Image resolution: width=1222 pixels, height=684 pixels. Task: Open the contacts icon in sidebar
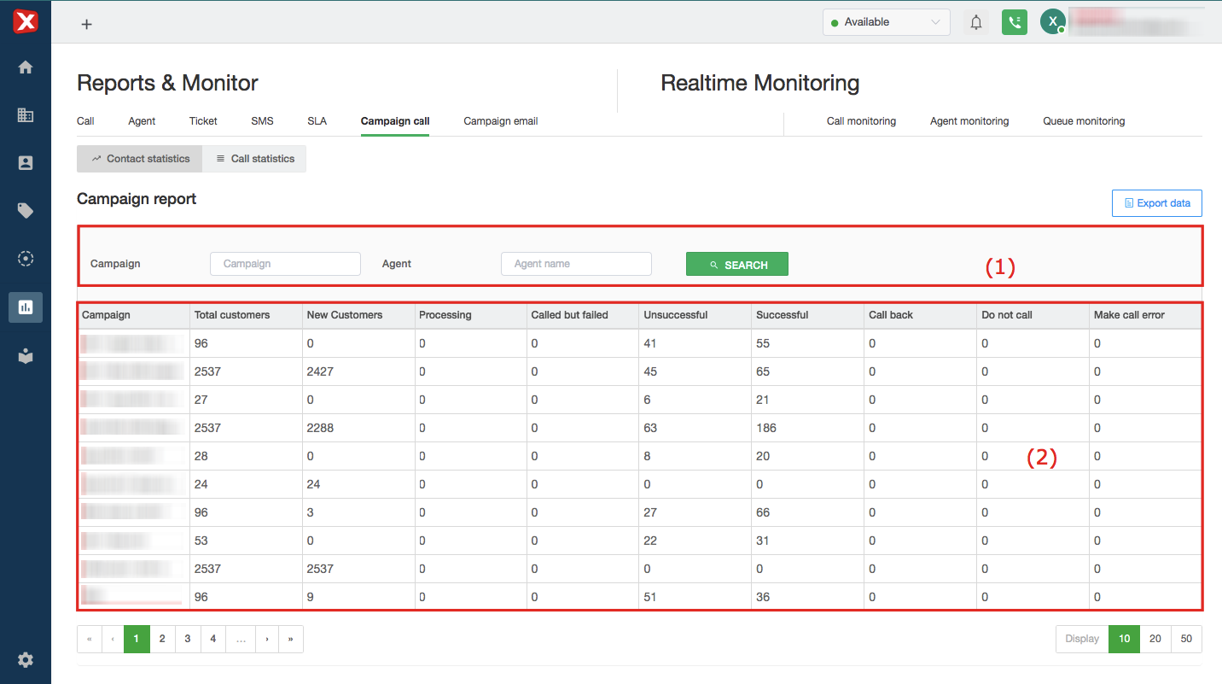[26, 163]
